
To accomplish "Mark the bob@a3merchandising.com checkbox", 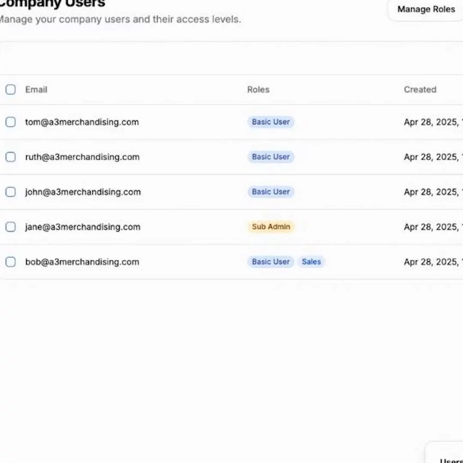I will click(x=11, y=262).
